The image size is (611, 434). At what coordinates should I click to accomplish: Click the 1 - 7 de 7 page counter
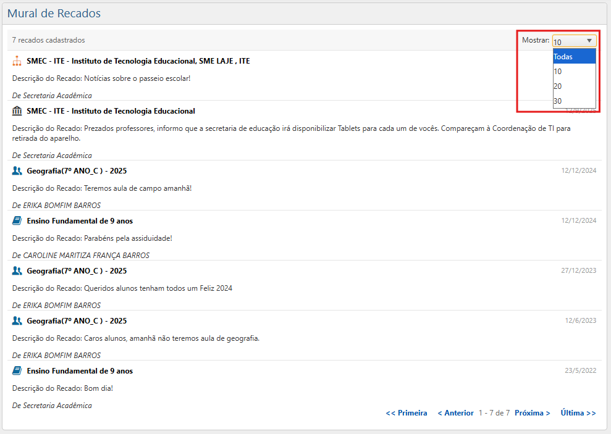click(494, 413)
